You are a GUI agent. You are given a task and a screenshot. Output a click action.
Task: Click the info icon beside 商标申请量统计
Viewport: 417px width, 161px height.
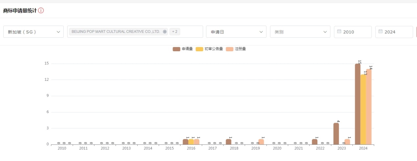tap(41, 11)
